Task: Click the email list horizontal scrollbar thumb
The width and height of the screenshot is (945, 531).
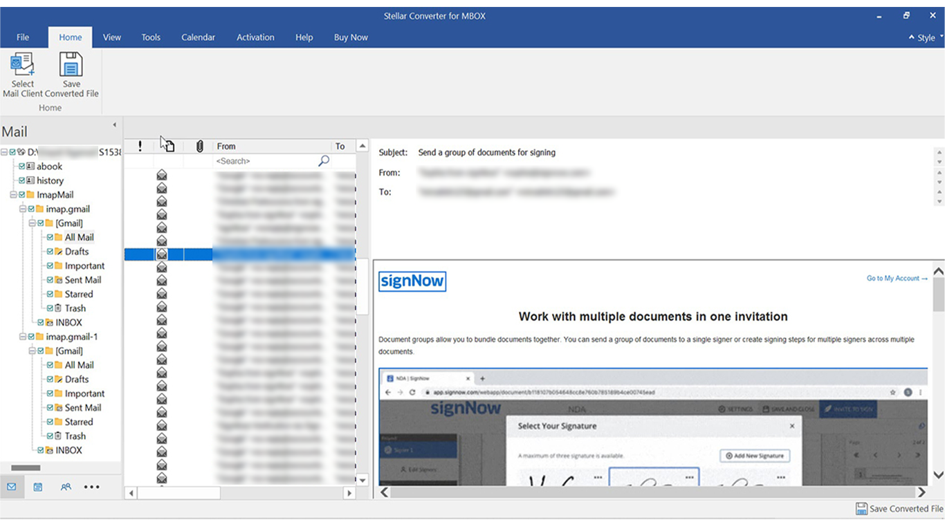Action: pos(178,493)
